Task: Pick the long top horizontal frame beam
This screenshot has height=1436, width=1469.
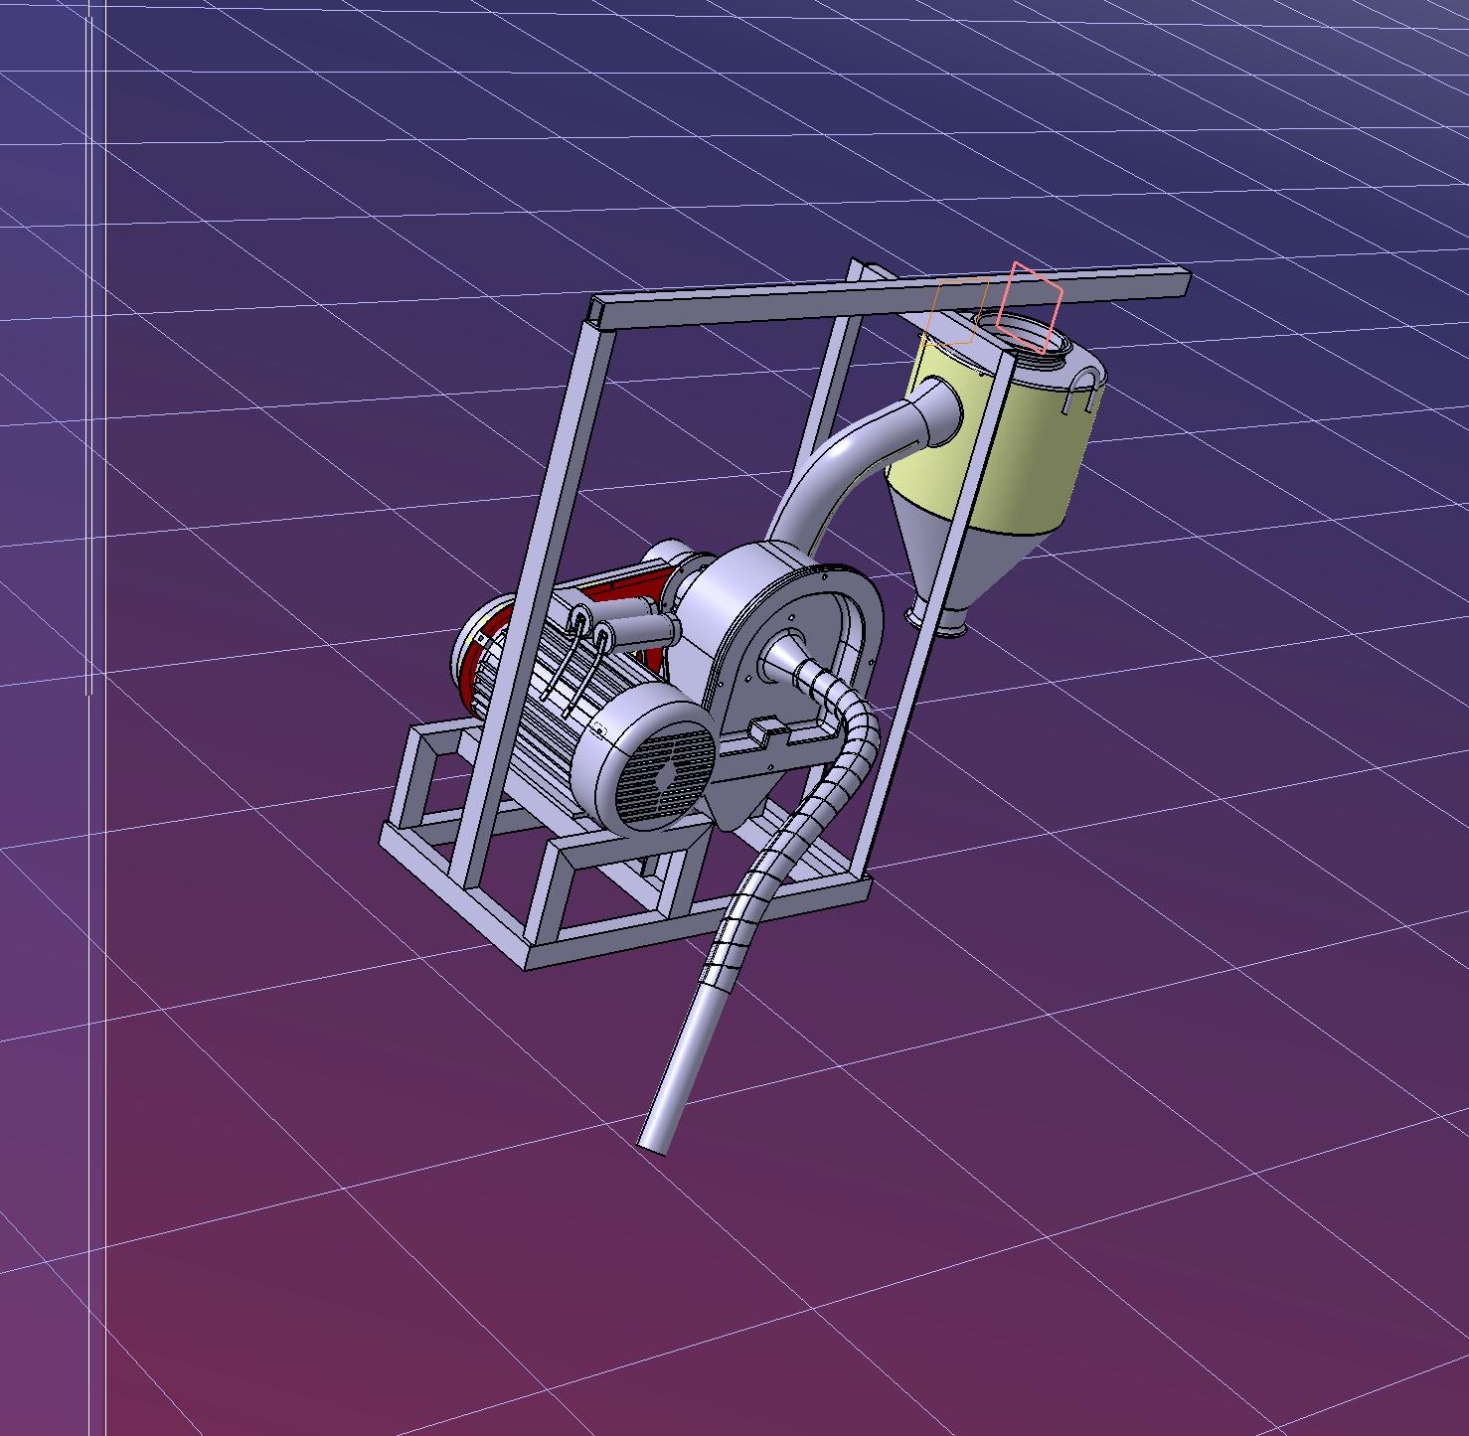Action: point(890,296)
